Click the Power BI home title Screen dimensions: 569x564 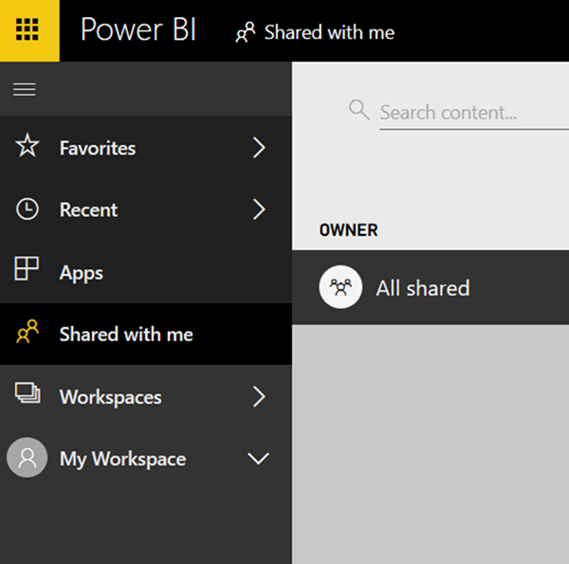coord(138,30)
